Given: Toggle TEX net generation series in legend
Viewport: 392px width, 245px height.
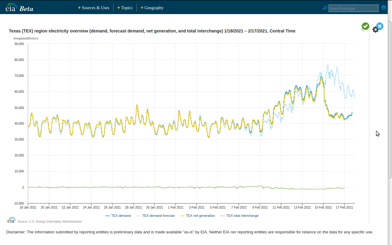Looking at the screenshot, I should click(x=198, y=216).
